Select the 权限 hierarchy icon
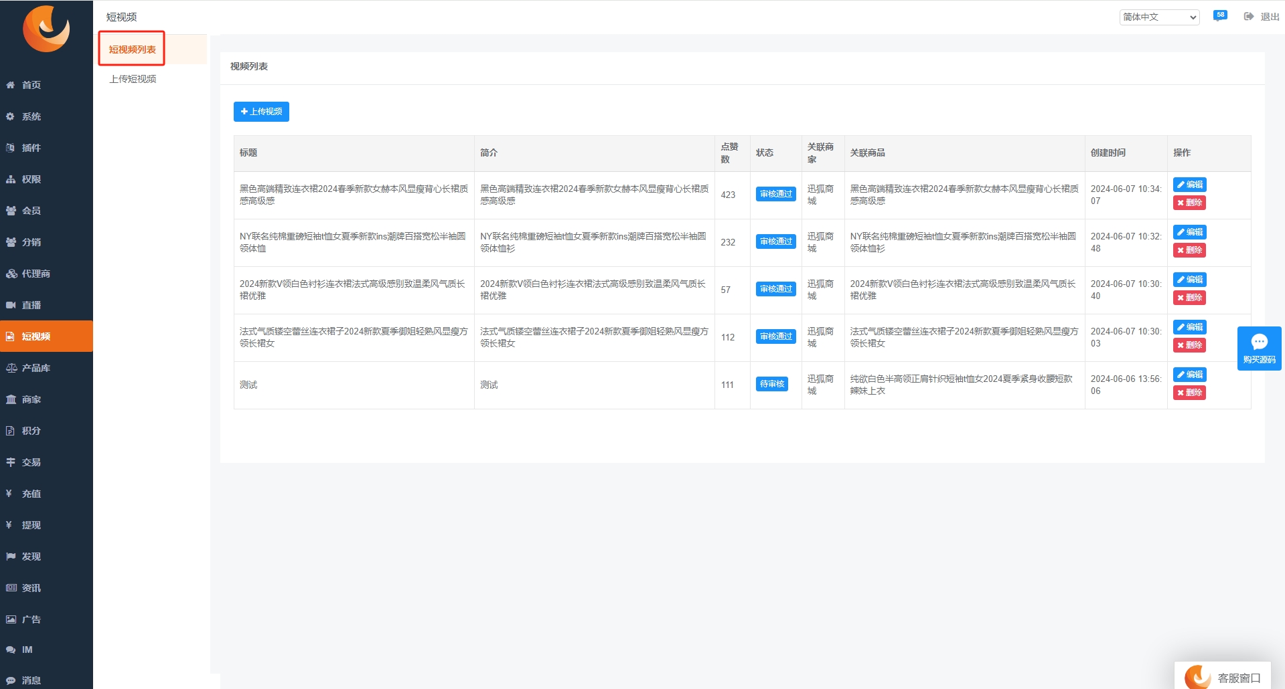 point(11,179)
